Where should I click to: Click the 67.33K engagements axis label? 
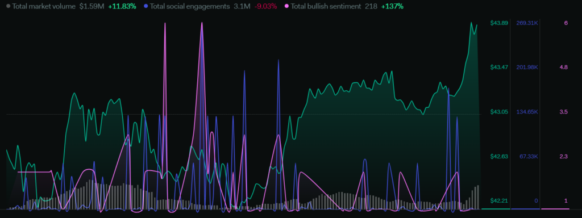click(529, 157)
